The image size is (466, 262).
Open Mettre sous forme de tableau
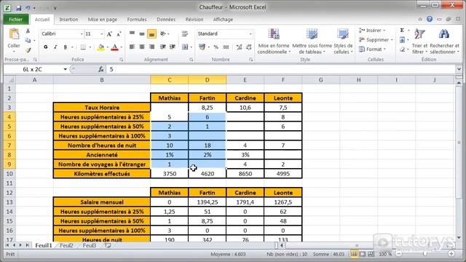coord(312,41)
